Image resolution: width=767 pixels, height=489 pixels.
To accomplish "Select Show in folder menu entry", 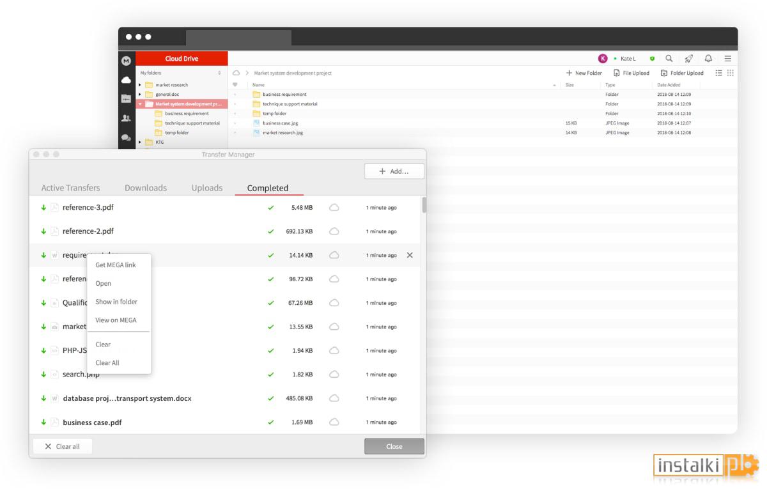I will click(116, 302).
